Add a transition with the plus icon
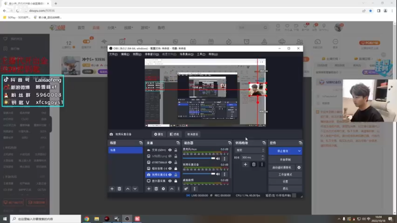 click(x=245, y=165)
